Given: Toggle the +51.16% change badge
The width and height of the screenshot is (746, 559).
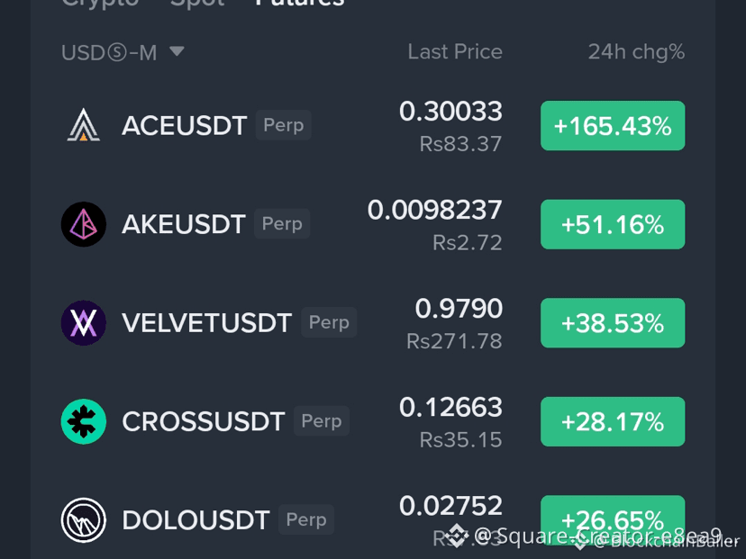Looking at the screenshot, I should (x=613, y=224).
